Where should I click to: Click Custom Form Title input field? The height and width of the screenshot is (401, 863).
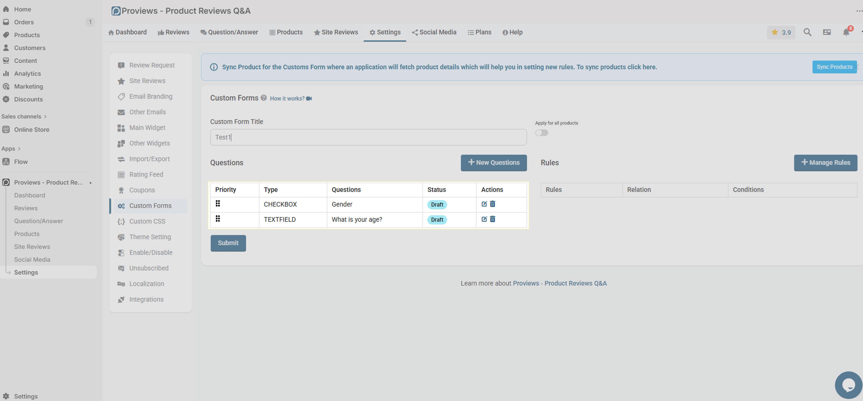(368, 137)
